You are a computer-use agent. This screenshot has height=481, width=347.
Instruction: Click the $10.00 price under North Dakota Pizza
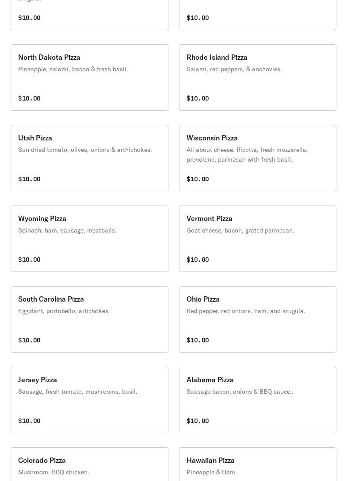tap(30, 98)
